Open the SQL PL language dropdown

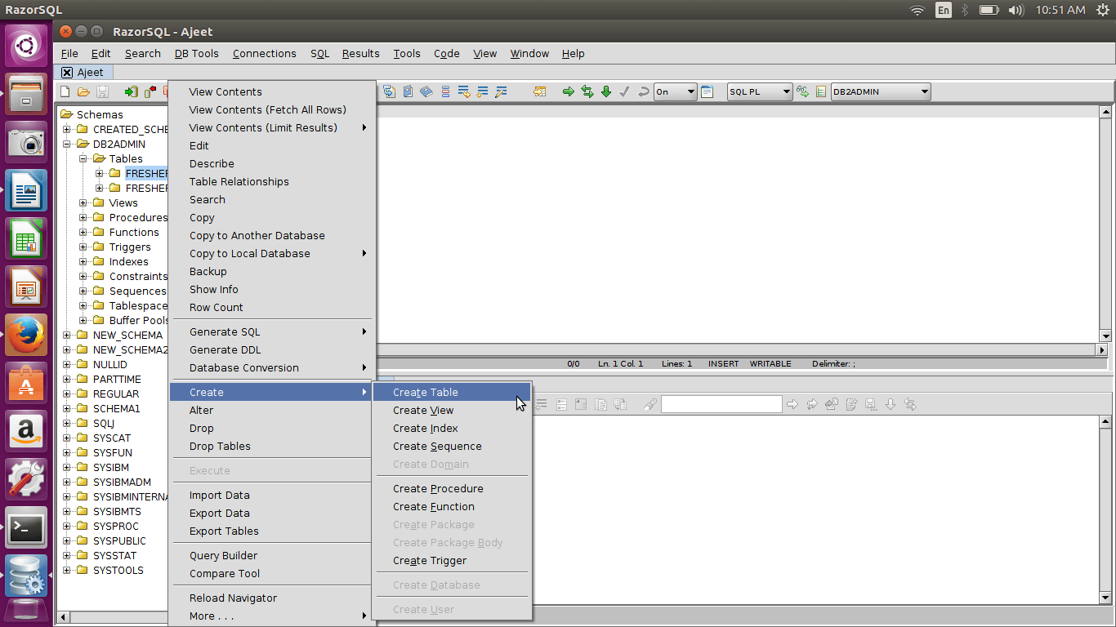click(x=760, y=92)
